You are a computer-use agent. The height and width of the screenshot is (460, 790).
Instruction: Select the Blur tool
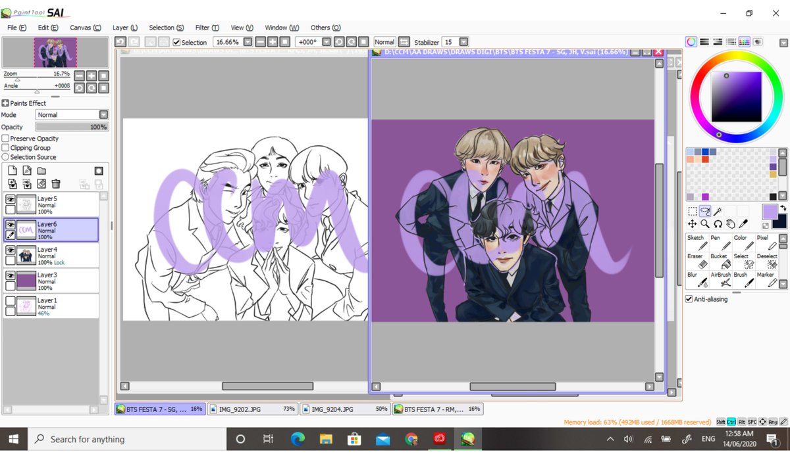[696, 279]
